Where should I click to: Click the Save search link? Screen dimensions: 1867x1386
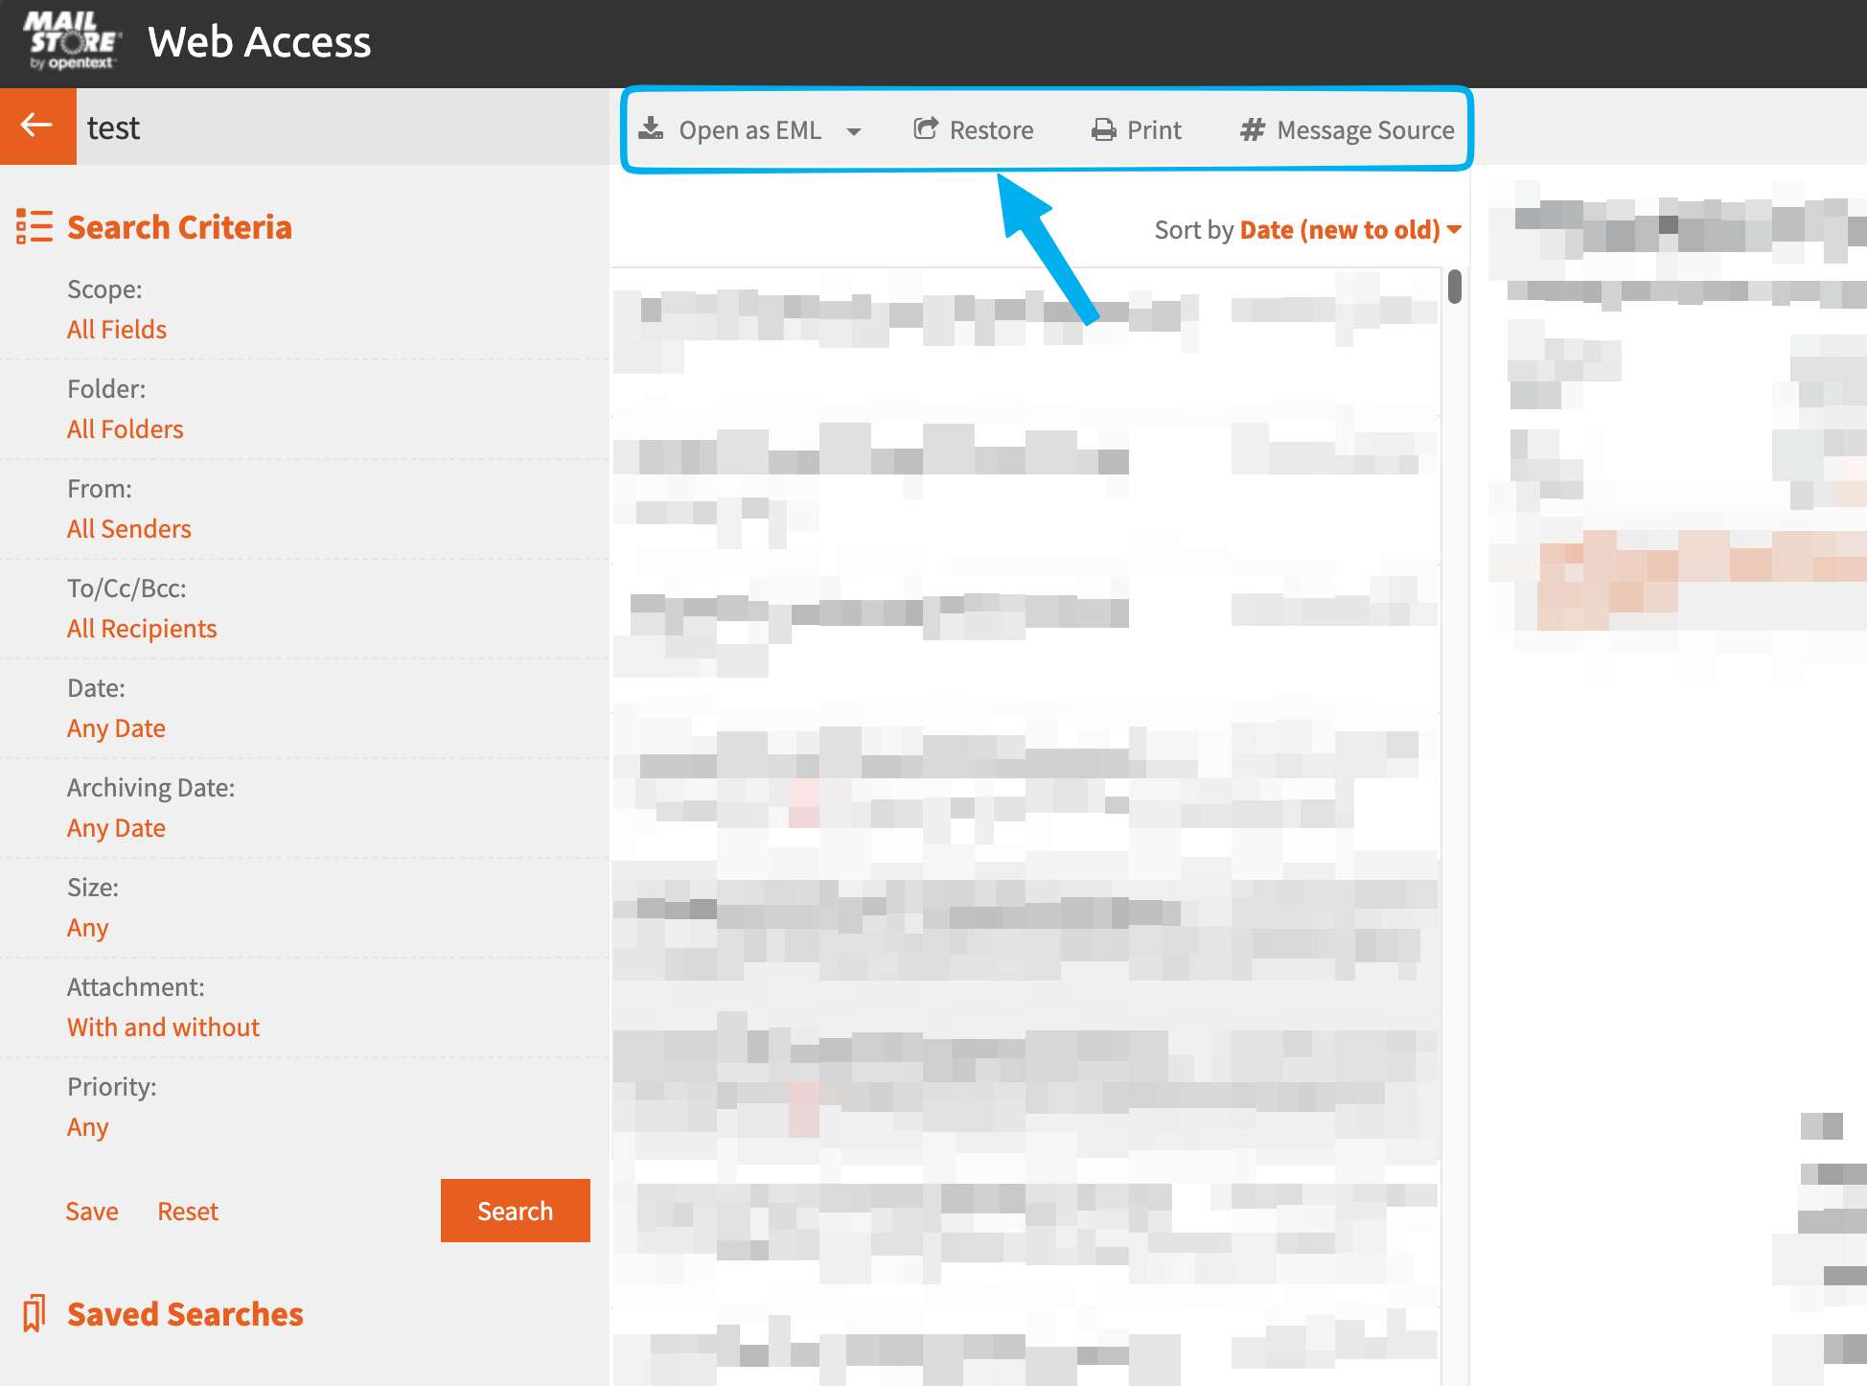coord(92,1212)
